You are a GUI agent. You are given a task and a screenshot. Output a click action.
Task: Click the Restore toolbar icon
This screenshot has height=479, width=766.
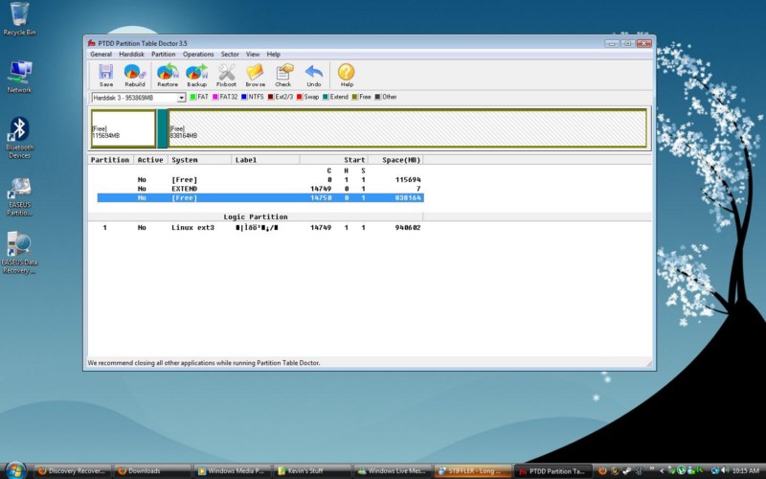click(x=168, y=75)
